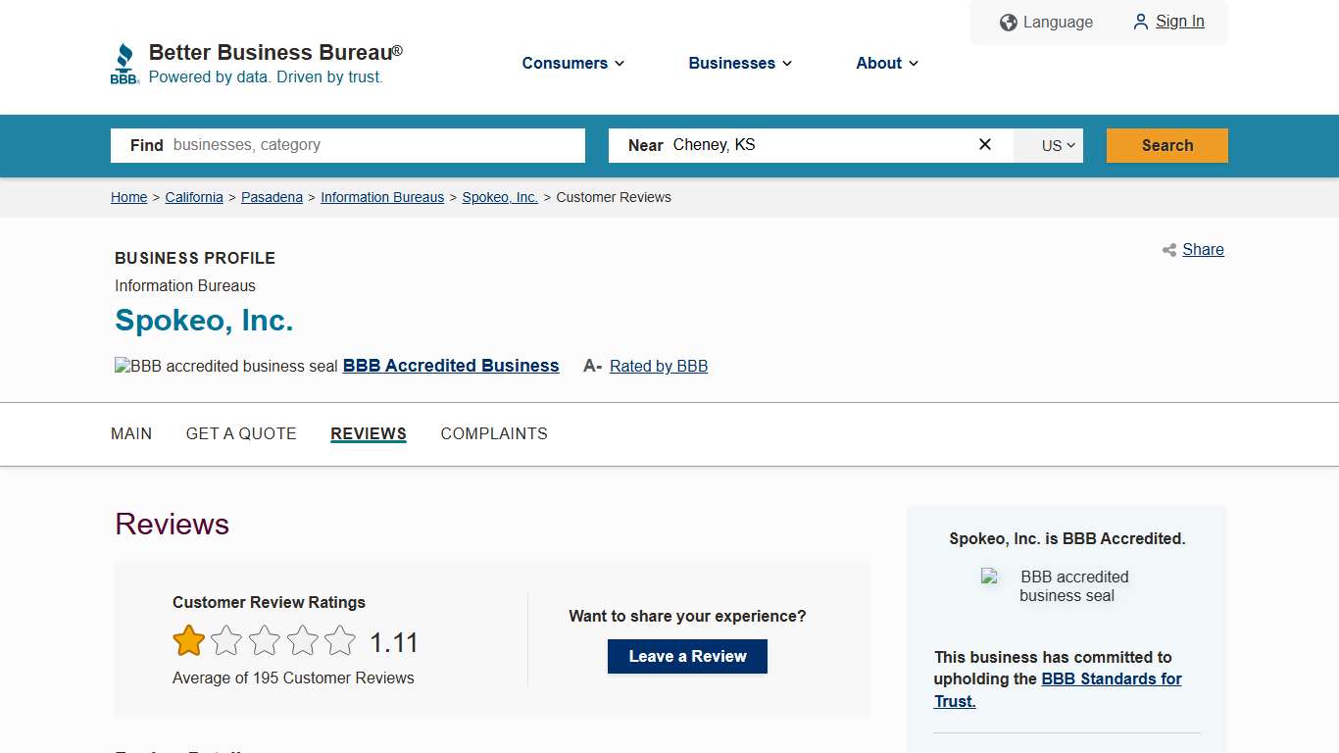Clear the Near field using the X icon

coord(984,144)
